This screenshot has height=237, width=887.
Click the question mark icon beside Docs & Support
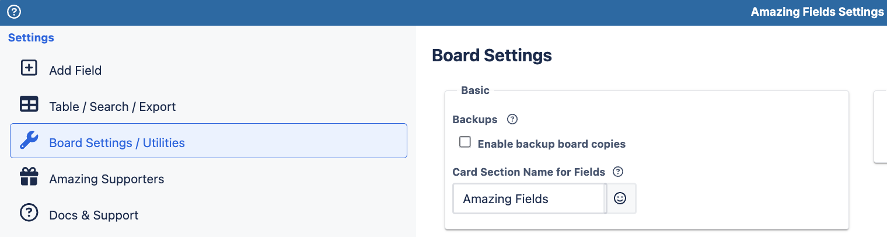coord(29,213)
